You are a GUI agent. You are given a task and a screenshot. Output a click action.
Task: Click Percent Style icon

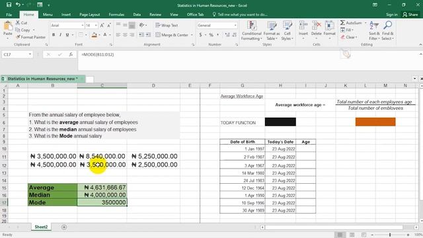(x=211, y=35)
